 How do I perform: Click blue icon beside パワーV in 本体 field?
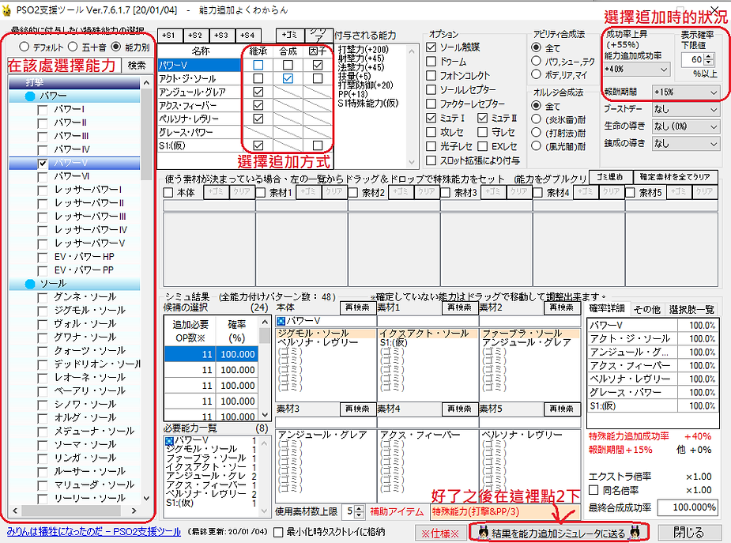(x=281, y=321)
